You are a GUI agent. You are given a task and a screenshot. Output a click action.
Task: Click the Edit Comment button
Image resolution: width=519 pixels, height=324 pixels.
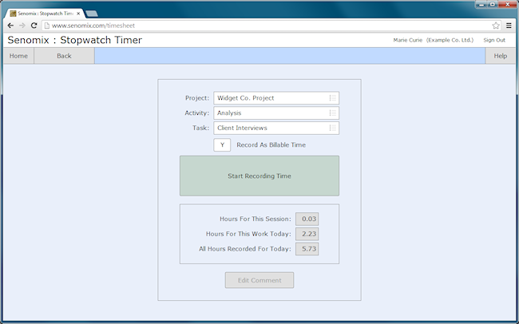[259, 280]
